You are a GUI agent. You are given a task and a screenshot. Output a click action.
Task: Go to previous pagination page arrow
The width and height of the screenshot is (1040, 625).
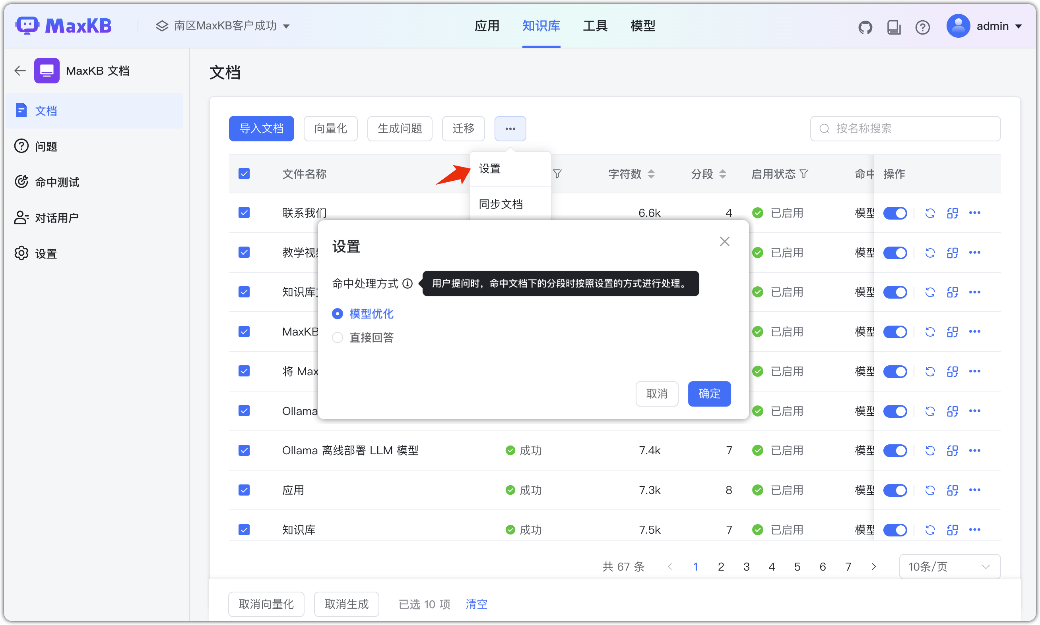pos(670,567)
